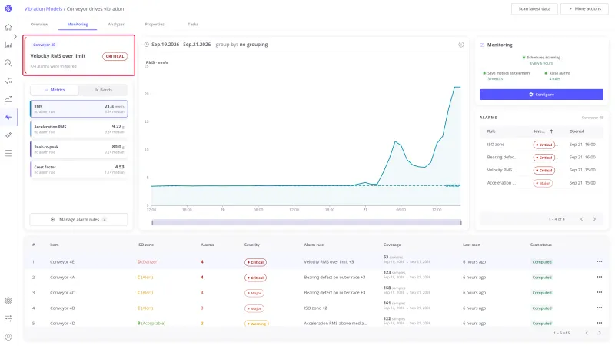
Task: Select the Peak-to-peak metric card
Action: pyautogui.click(x=79, y=149)
